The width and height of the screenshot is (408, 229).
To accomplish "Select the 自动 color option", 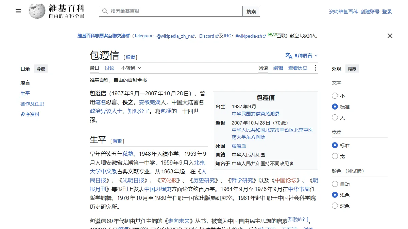I will pos(335,184).
